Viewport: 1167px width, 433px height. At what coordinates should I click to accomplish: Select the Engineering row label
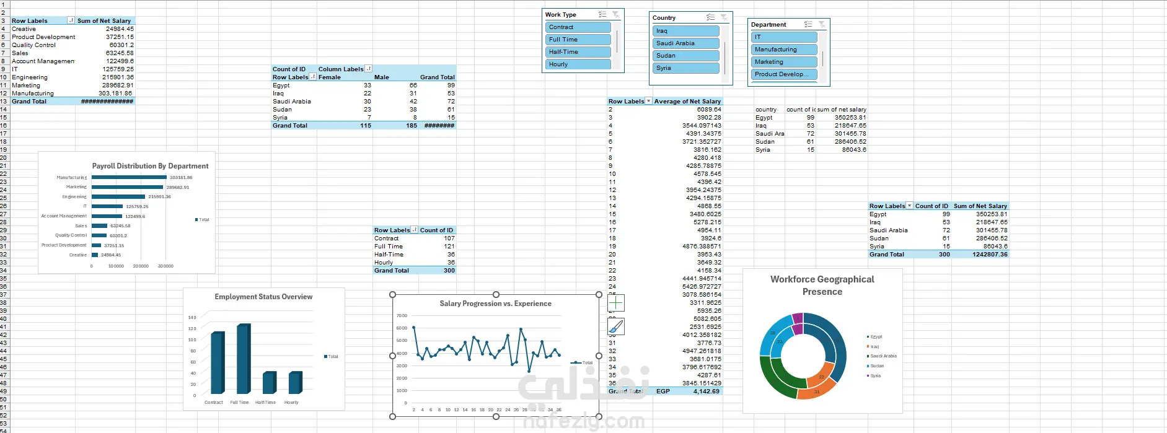tap(42, 77)
